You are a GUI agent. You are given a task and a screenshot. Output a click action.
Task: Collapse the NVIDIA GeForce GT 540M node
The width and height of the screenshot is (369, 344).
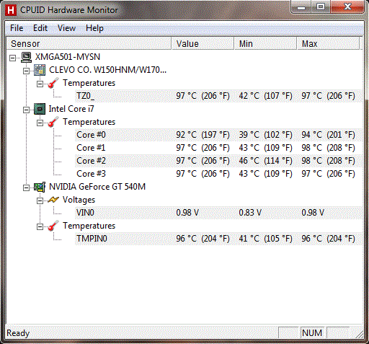coord(26,188)
